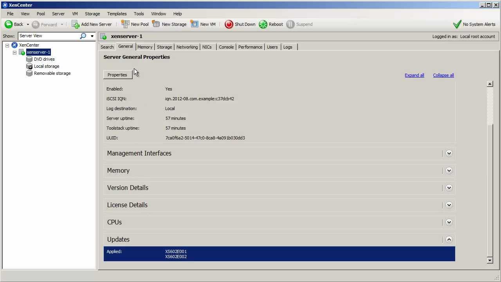This screenshot has width=501, height=282.
Task: Click the Forward arrow icon
Action: 36,24
